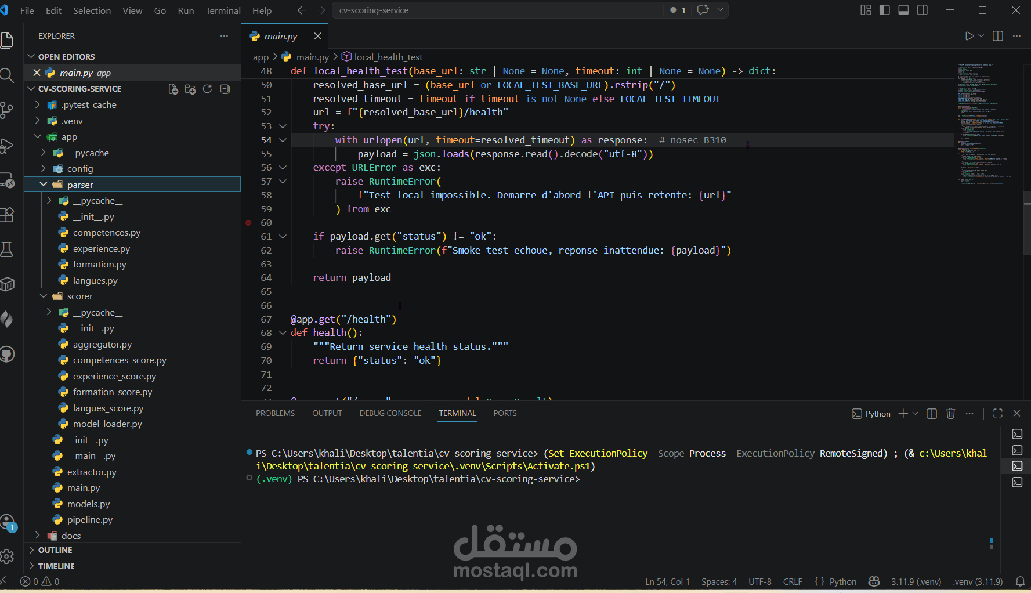1031x593 pixels.
Task: Open Manage settings gear
Action: point(7,556)
